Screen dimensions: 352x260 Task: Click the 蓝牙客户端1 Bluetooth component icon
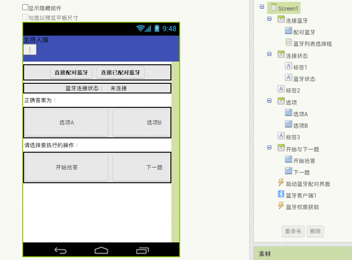[x=281, y=195]
